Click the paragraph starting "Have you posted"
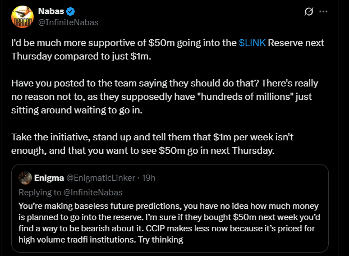The image size is (349, 256). click(x=165, y=97)
